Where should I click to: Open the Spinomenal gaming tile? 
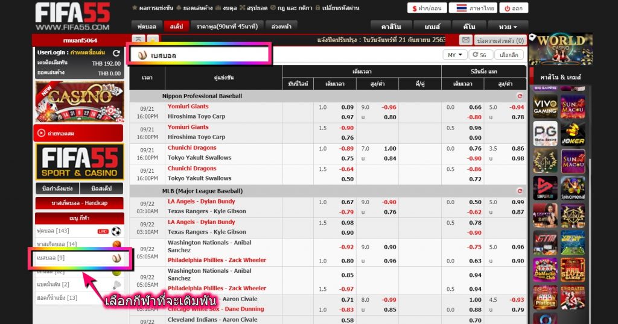click(x=573, y=188)
